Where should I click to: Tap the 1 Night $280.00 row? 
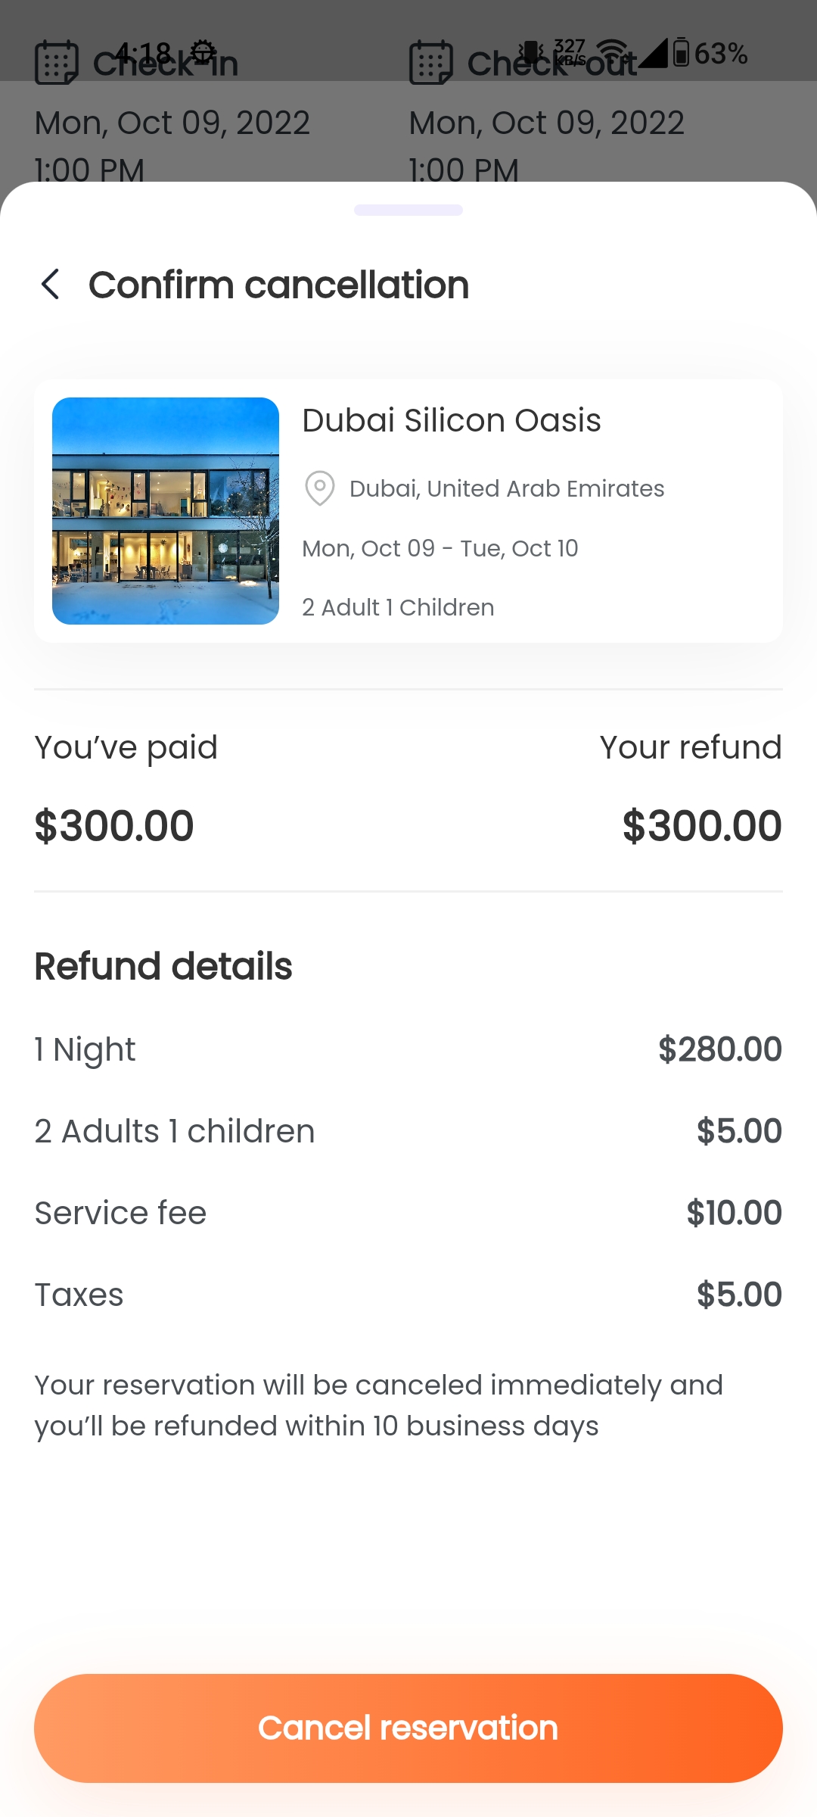(408, 1049)
